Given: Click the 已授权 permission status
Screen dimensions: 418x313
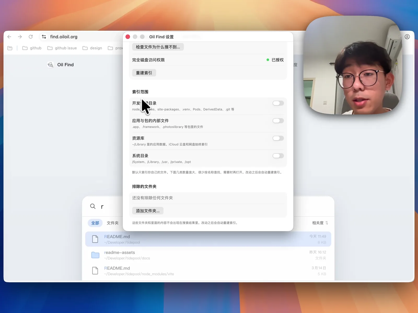Looking at the screenshot, I should [x=275, y=60].
